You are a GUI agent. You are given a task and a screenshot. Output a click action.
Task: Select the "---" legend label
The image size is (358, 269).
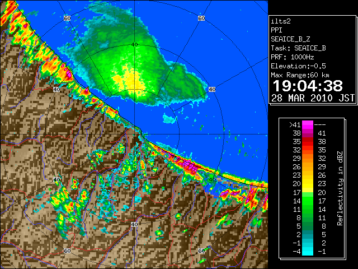click(x=320, y=125)
